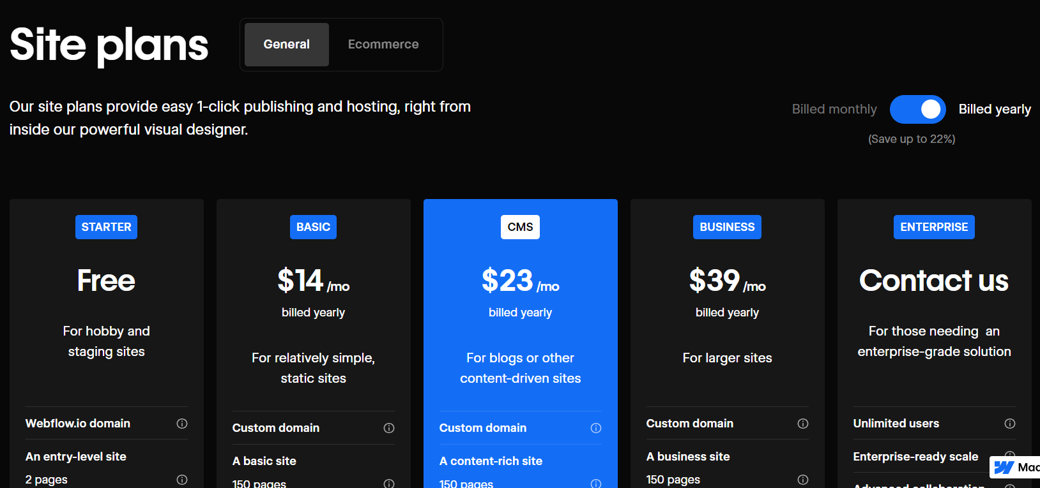
Task: Click the BUSINESS plan badge
Action: pos(727,227)
